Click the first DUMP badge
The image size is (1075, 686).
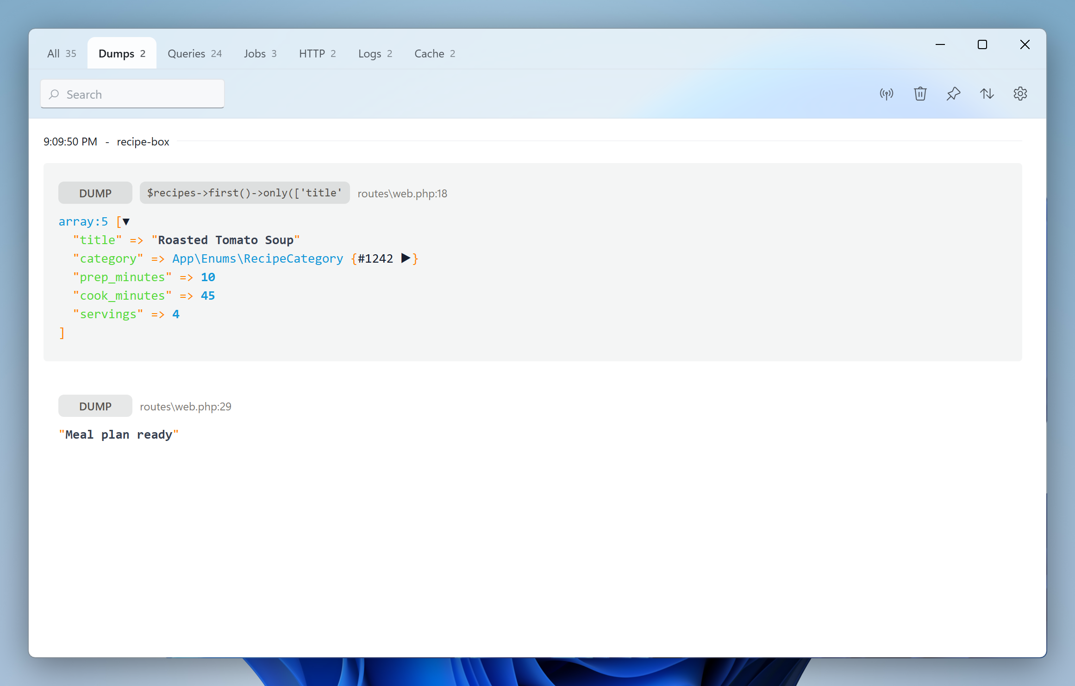point(95,193)
